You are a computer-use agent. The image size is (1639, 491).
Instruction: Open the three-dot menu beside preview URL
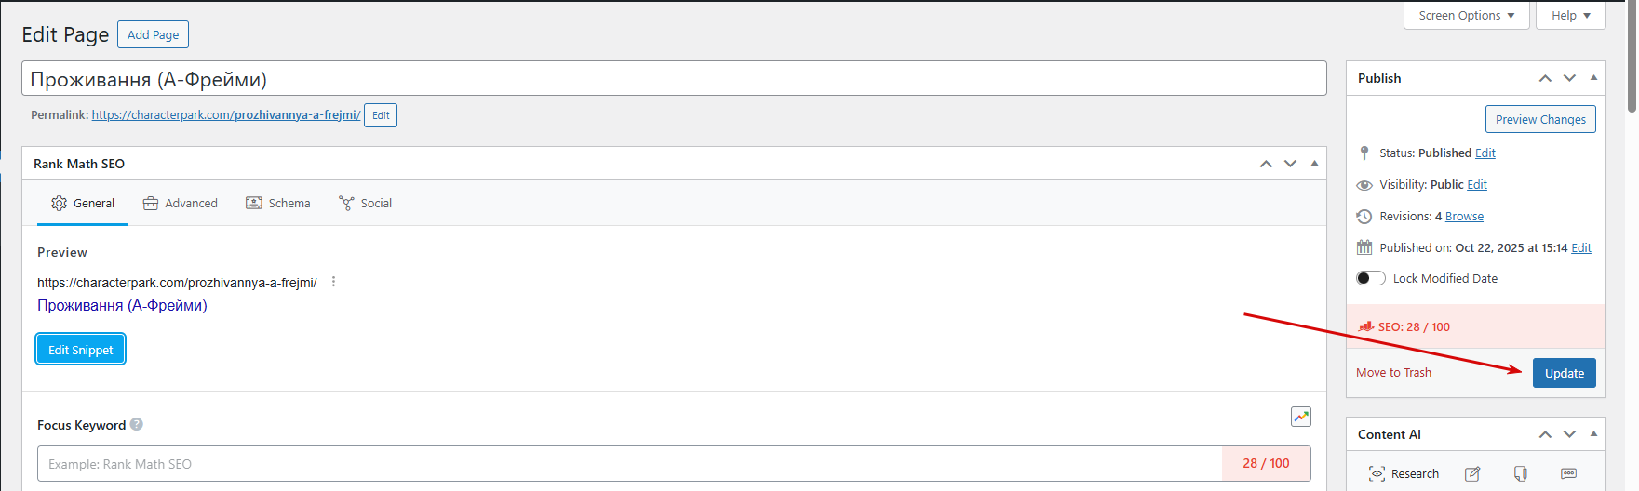point(334,282)
